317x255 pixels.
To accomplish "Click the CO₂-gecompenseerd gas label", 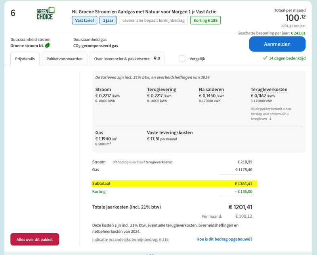I will (95, 46).
